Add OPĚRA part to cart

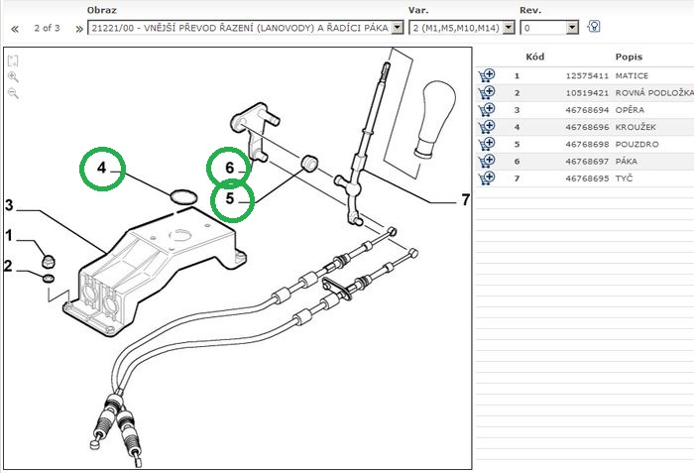coord(487,109)
